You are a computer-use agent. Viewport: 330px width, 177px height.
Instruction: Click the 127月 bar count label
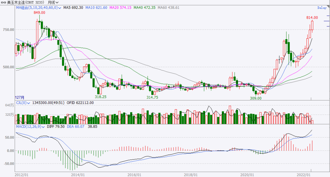point(20,98)
